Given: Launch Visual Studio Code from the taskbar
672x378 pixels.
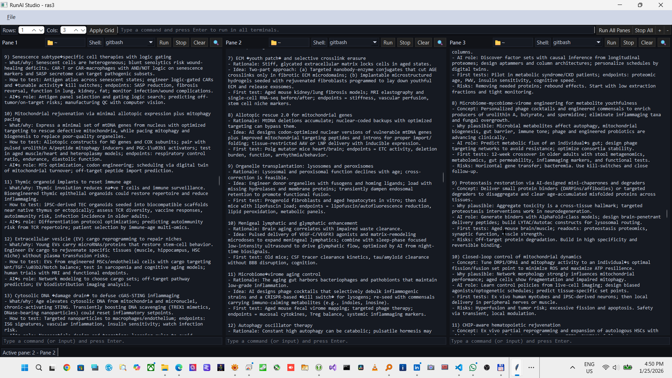Looking at the screenshot, I should click(x=459, y=368).
